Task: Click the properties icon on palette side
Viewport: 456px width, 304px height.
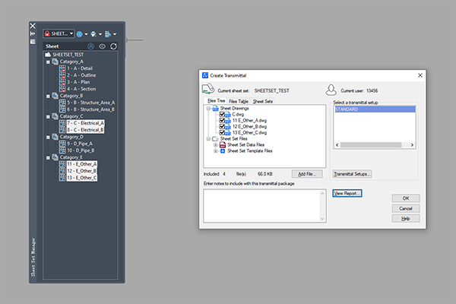Action: [33, 42]
